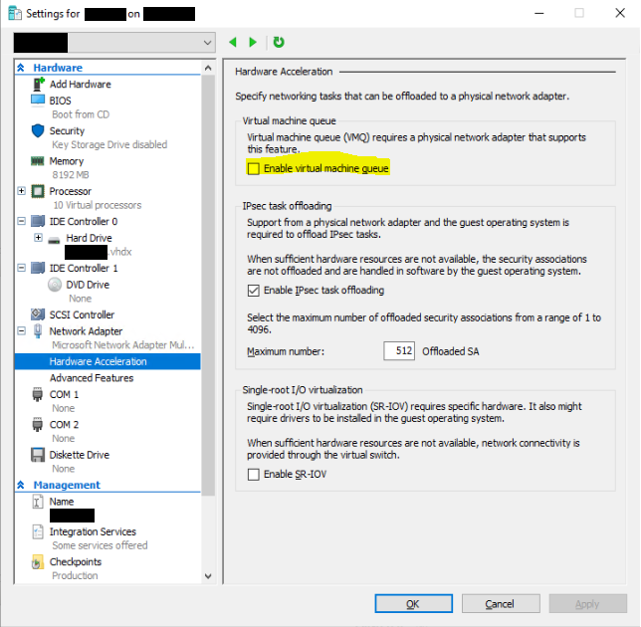Select the Checkpoints entry

pyautogui.click(x=76, y=561)
